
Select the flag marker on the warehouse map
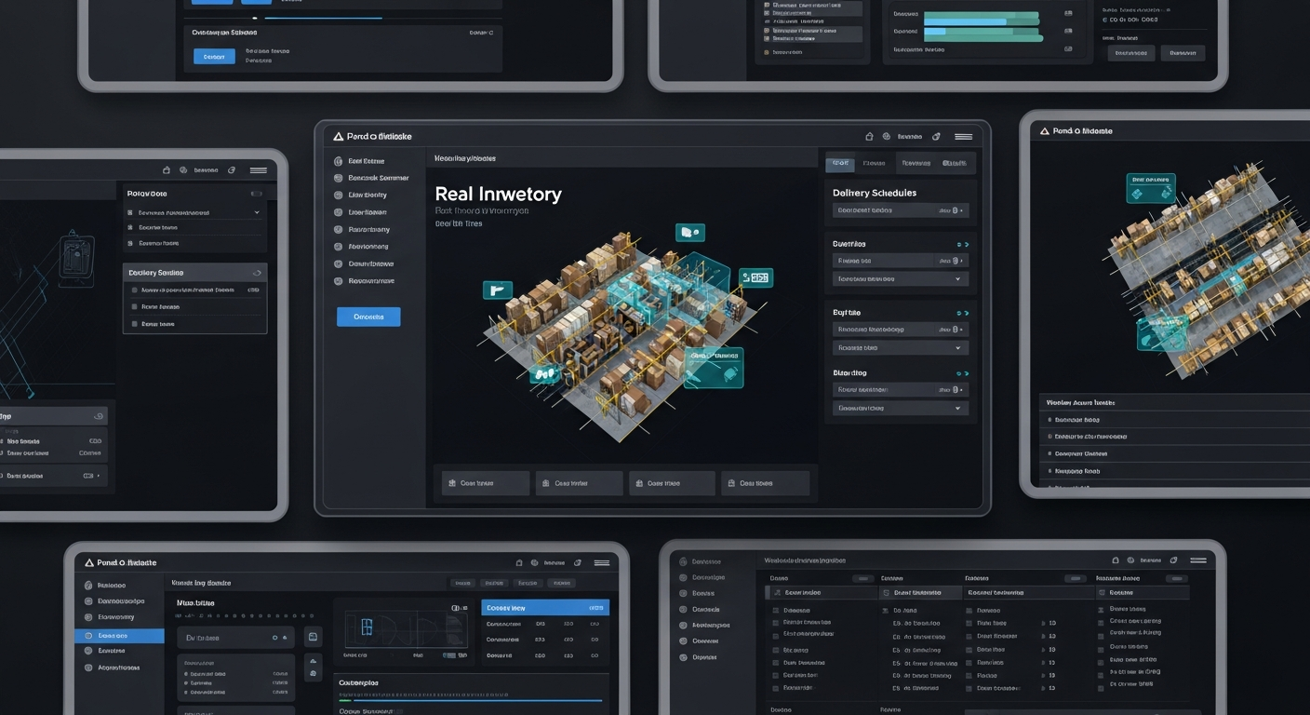point(498,290)
